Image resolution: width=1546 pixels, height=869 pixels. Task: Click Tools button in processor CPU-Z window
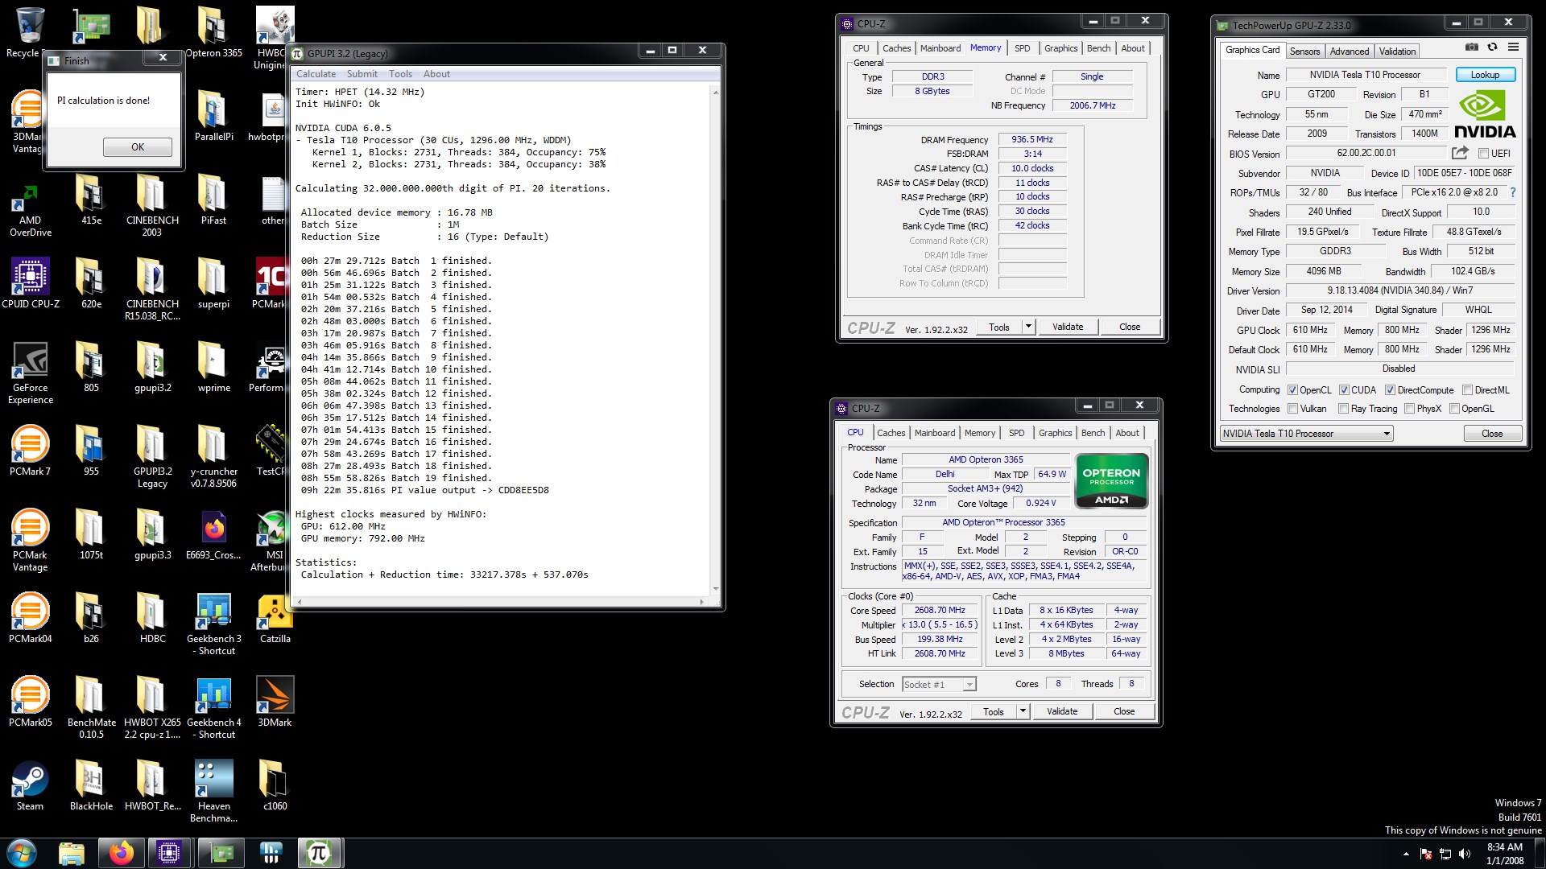pyautogui.click(x=993, y=711)
